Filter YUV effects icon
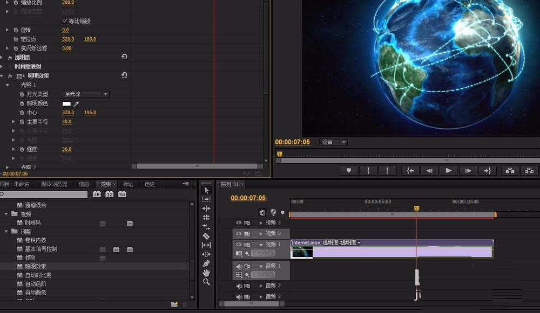 [122, 194]
